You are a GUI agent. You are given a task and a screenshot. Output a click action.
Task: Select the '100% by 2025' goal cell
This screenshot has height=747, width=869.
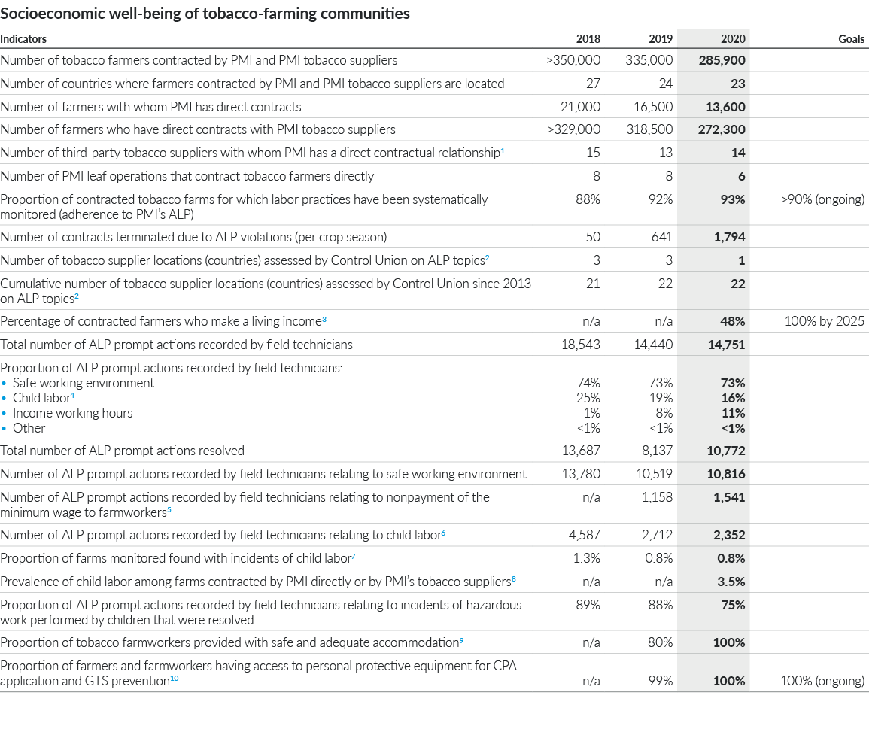coord(824,321)
